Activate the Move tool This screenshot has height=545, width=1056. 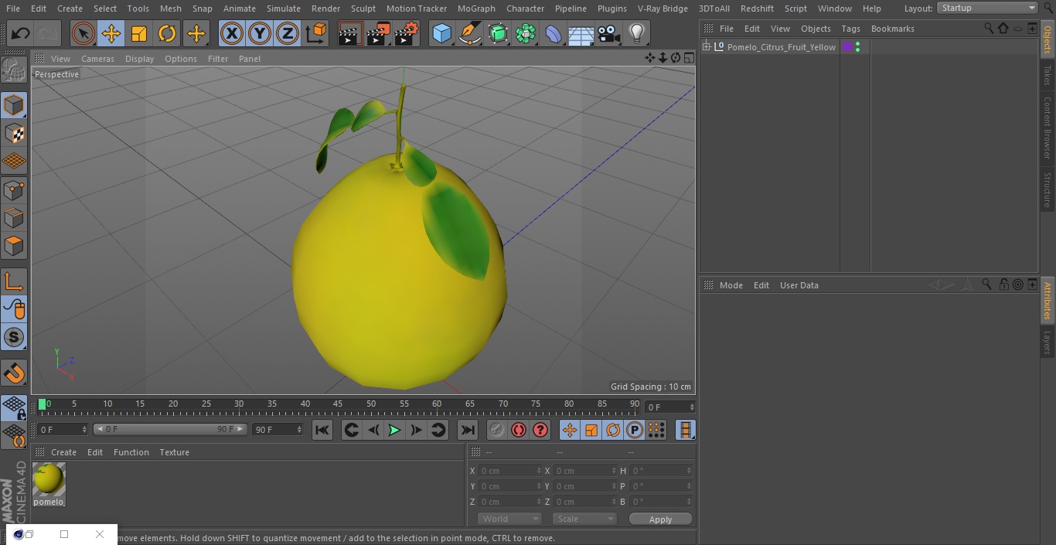point(111,34)
